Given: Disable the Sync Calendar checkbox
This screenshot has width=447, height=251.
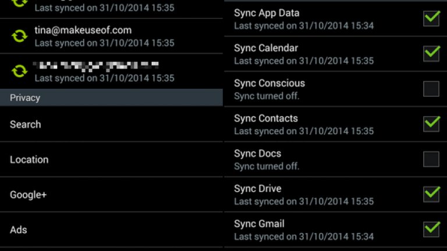Looking at the screenshot, I should click(x=431, y=53).
